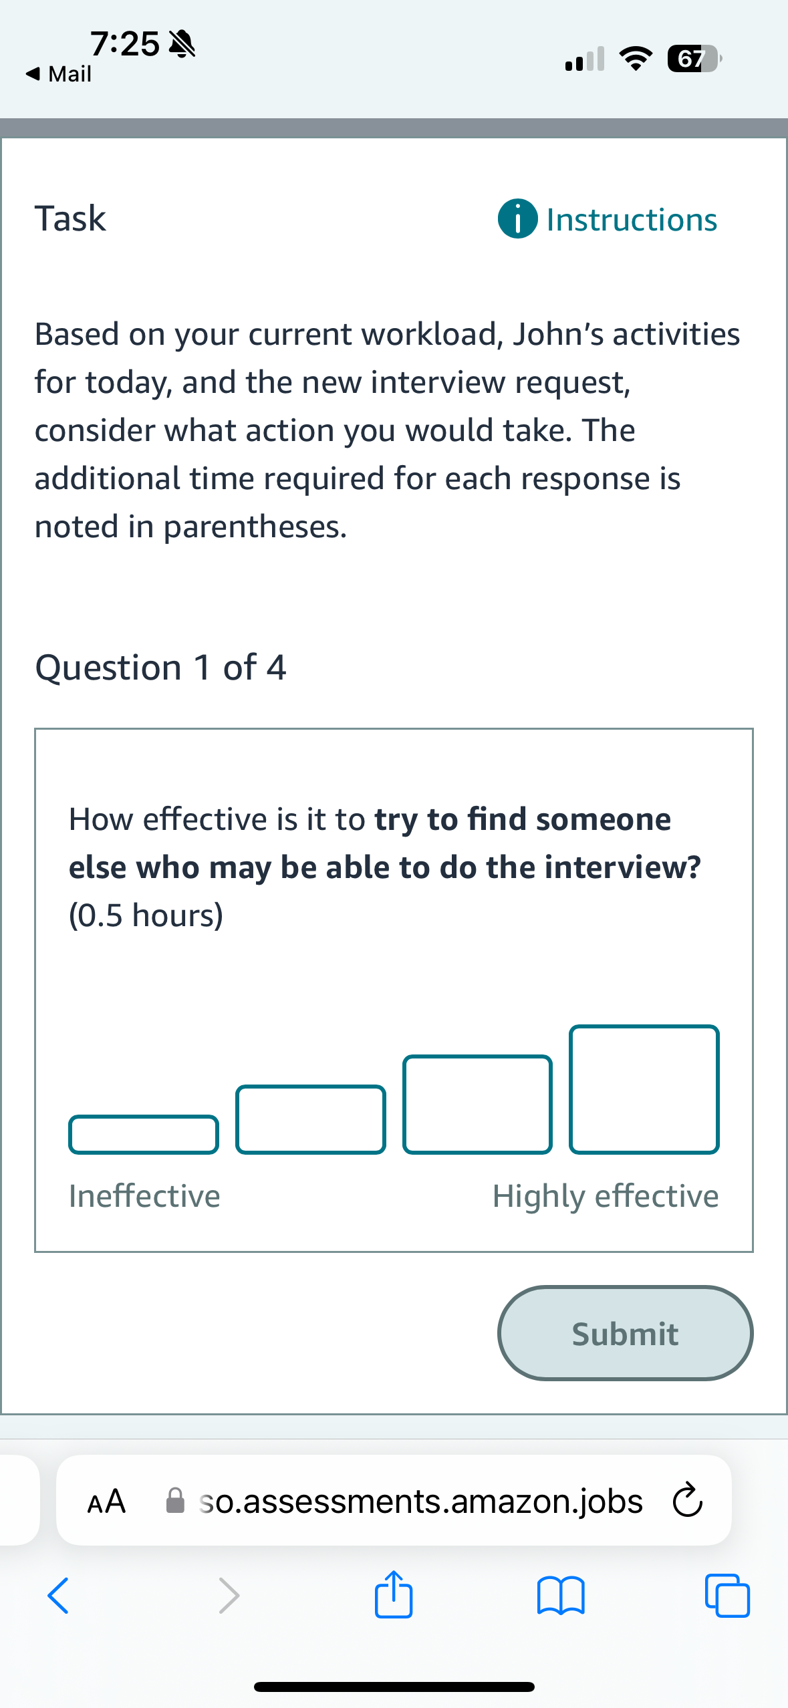The width and height of the screenshot is (788, 1708).
Task: Tap the Instructions link text
Action: [631, 219]
